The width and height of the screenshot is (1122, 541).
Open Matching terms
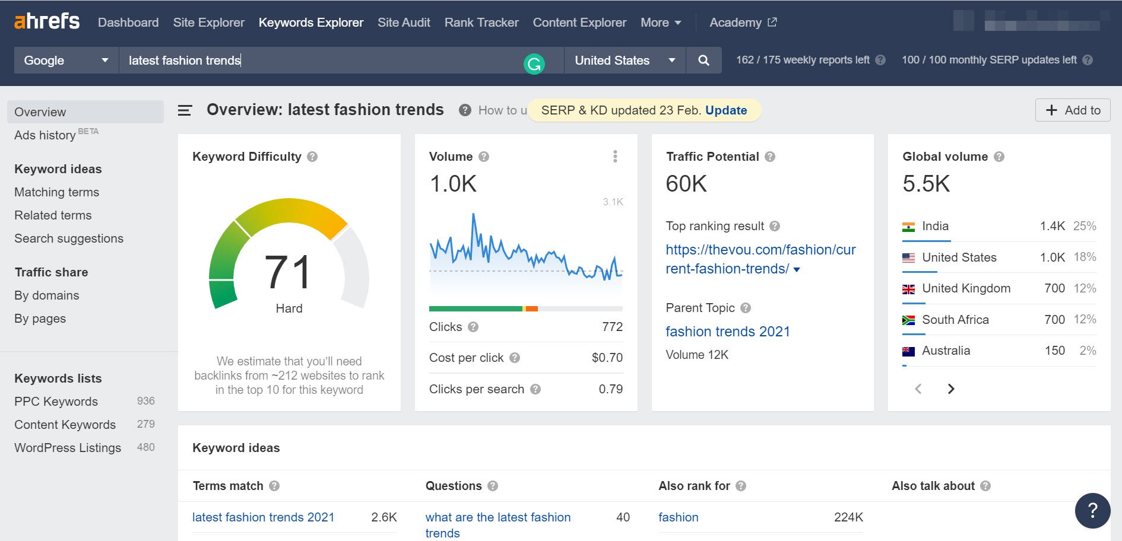click(57, 192)
